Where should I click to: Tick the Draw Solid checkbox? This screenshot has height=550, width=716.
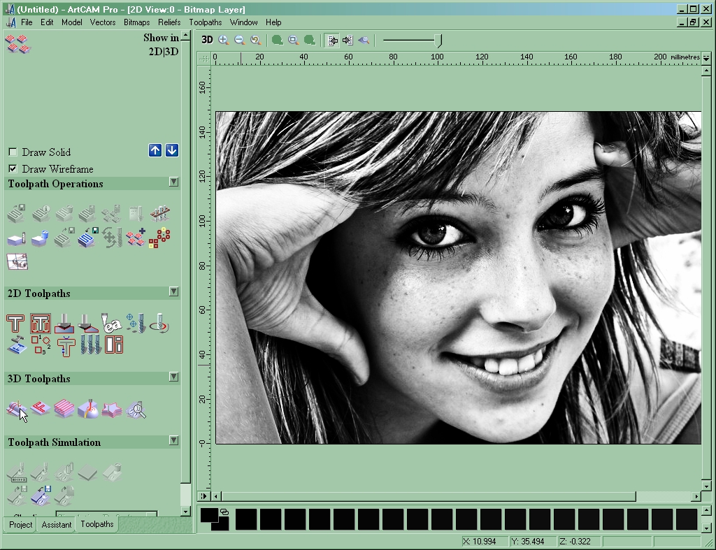(x=13, y=152)
